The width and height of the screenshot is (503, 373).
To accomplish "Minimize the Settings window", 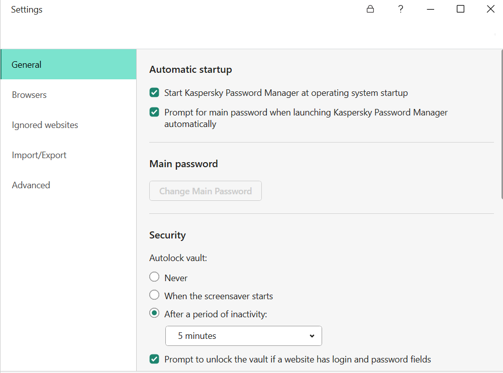I will (431, 9).
